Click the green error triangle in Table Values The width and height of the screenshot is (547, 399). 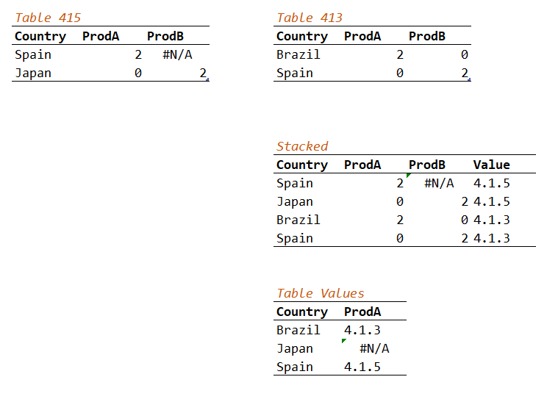click(x=343, y=340)
